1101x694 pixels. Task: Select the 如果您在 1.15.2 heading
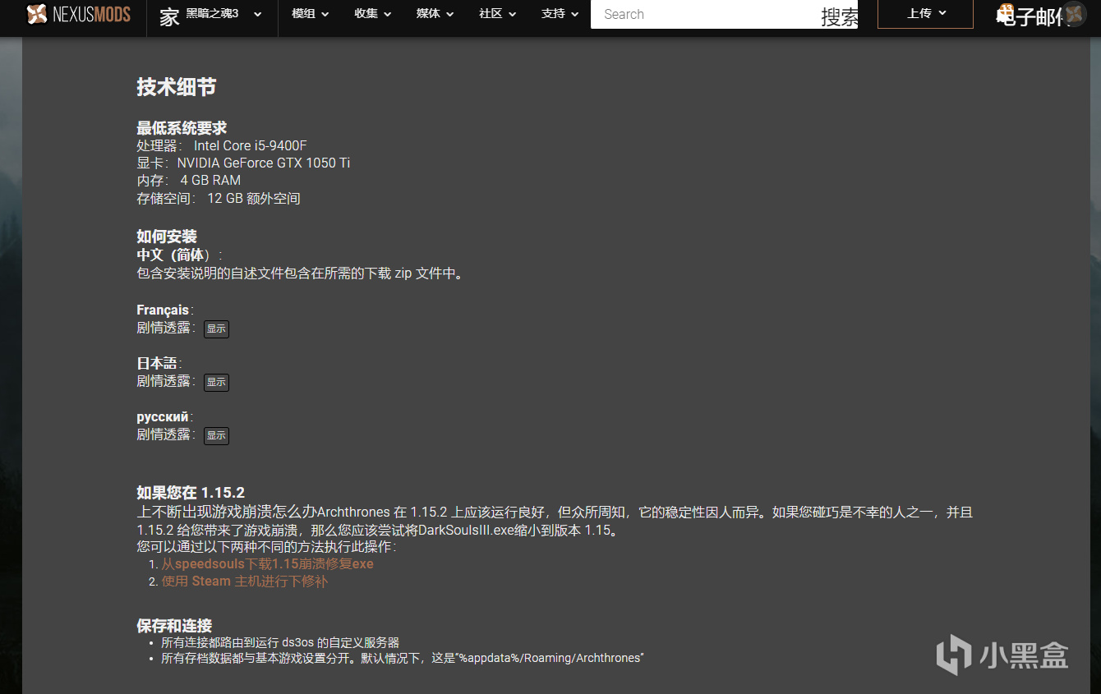click(x=191, y=493)
